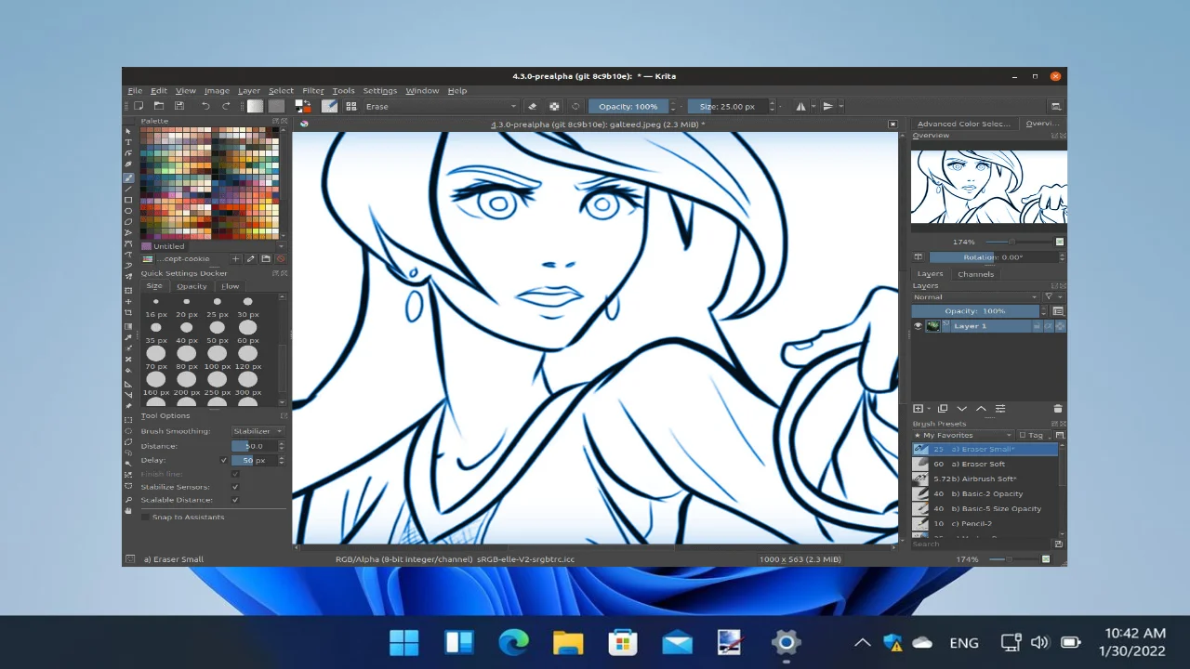Image resolution: width=1190 pixels, height=669 pixels.
Task: Expand the mirror tool options arrow
Action: [812, 106]
